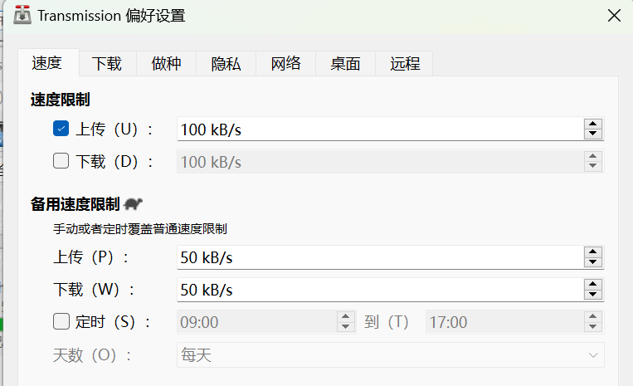
Task: Increase alternate 上传 (P) speed with up arrow
Action: (x=592, y=252)
